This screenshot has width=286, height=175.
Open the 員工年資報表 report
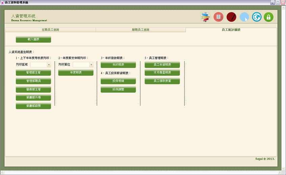162,65
